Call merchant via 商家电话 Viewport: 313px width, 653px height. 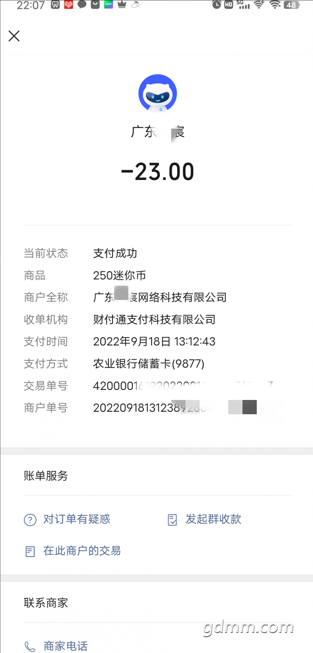(x=66, y=646)
